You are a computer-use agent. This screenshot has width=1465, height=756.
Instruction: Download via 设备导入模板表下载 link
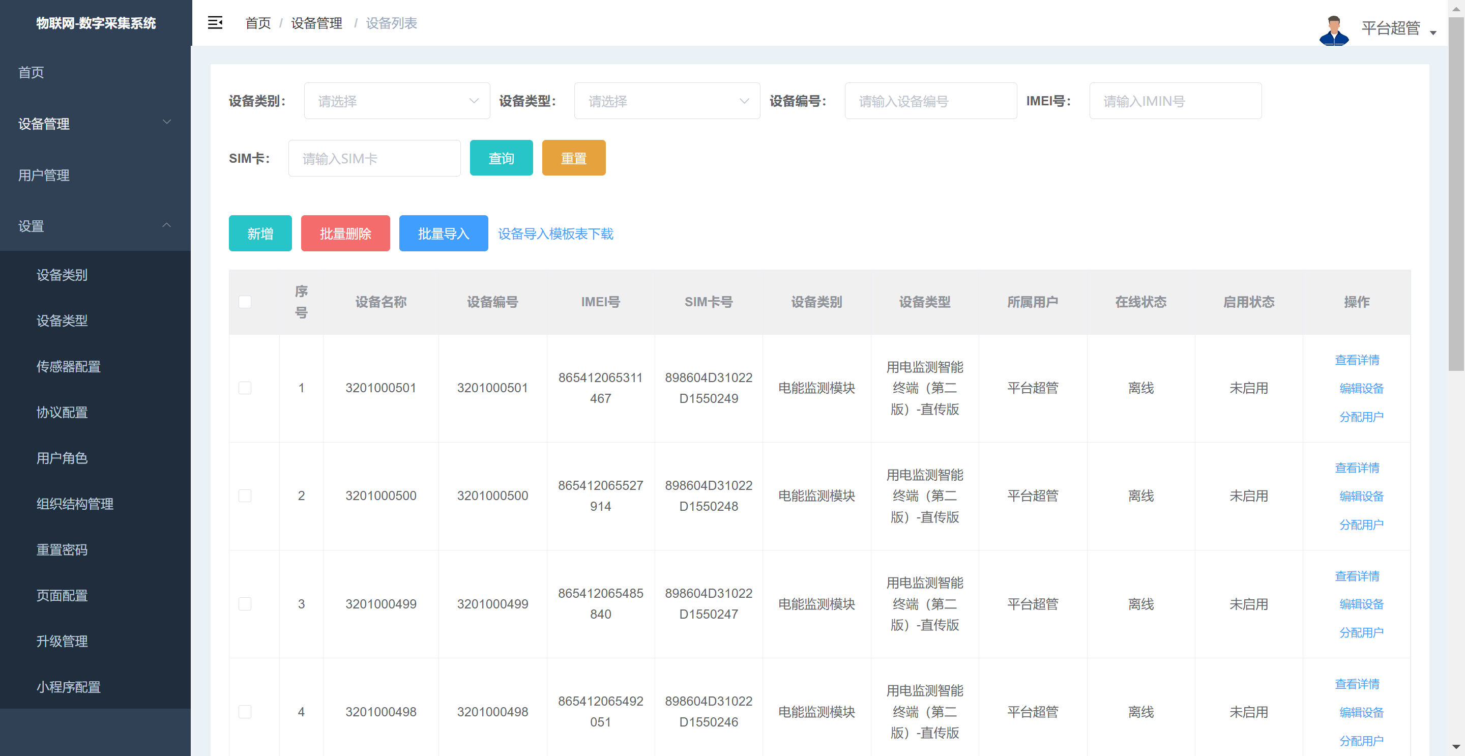coord(555,233)
